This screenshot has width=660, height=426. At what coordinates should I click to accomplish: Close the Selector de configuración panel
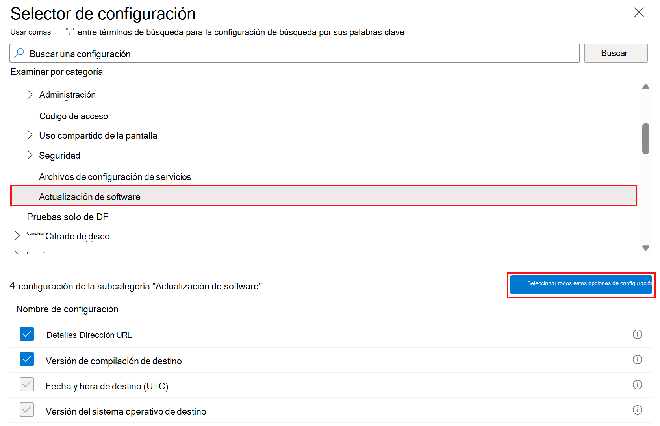(x=639, y=13)
